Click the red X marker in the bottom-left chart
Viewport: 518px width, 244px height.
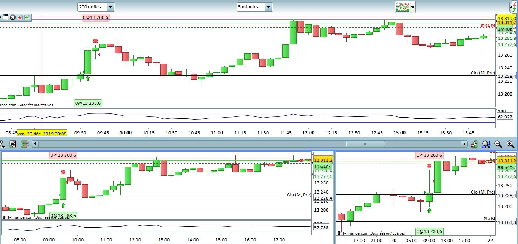[63, 172]
